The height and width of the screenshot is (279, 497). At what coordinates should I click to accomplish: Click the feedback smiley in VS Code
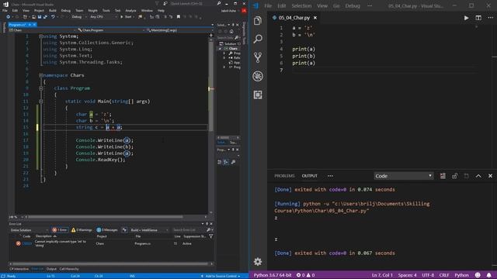[x=478, y=275]
